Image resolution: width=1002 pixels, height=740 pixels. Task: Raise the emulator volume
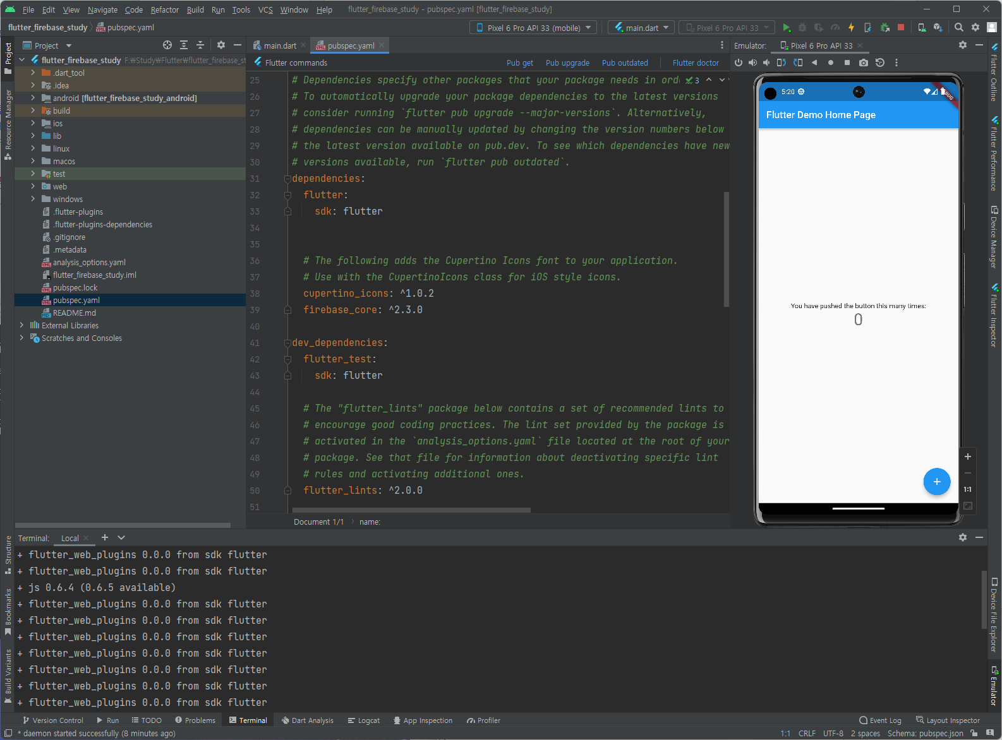[752, 63]
